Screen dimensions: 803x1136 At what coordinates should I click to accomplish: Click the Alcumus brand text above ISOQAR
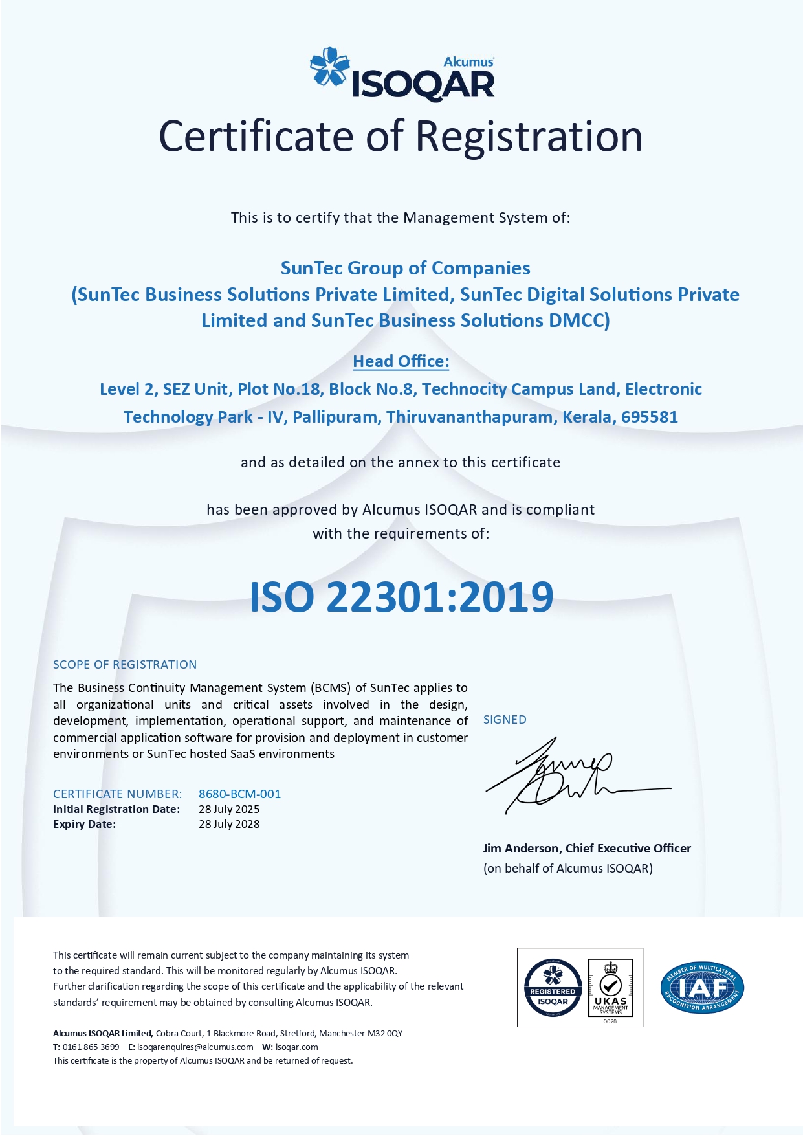468,61
